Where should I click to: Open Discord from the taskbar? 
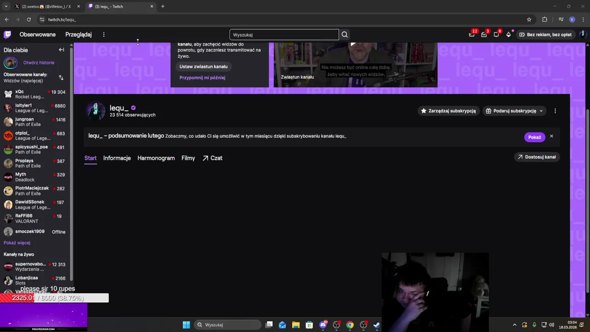click(x=323, y=325)
